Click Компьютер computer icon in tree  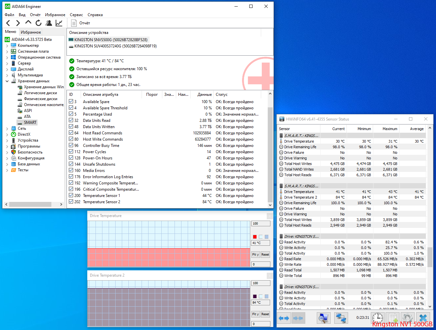point(14,45)
